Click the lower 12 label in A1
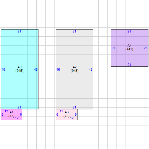Viewport: 149px width, 149px height. pos(17,118)
